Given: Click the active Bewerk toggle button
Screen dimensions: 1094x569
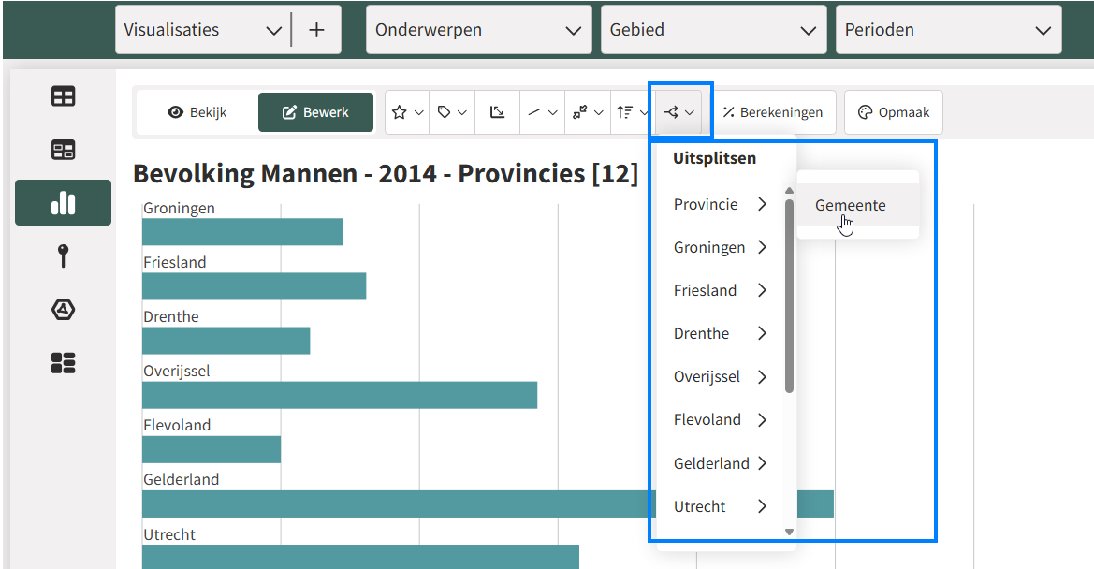Looking at the screenshot, I should (315, 111).
